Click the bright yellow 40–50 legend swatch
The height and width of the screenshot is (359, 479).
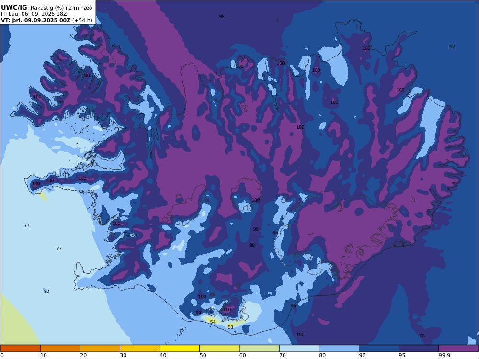(x=180, y=348)
